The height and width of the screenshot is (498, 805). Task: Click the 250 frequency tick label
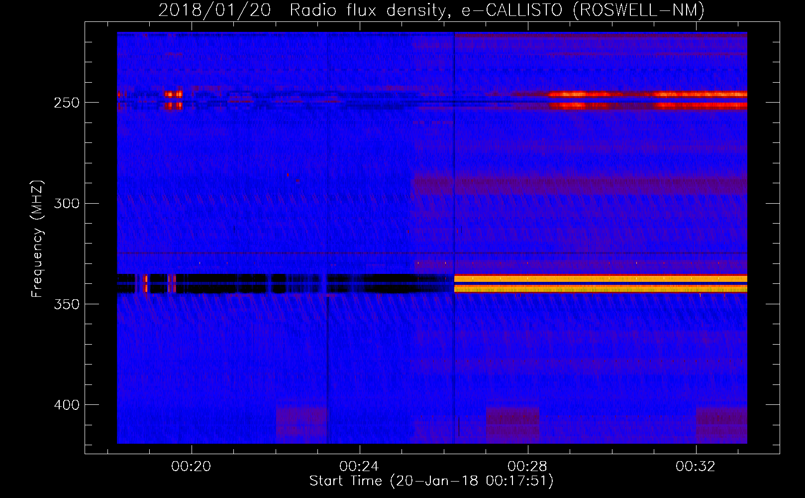[67, 103]
